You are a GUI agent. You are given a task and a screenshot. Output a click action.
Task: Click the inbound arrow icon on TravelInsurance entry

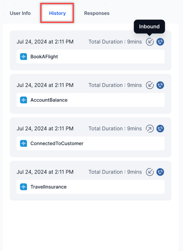click(150, 172)
